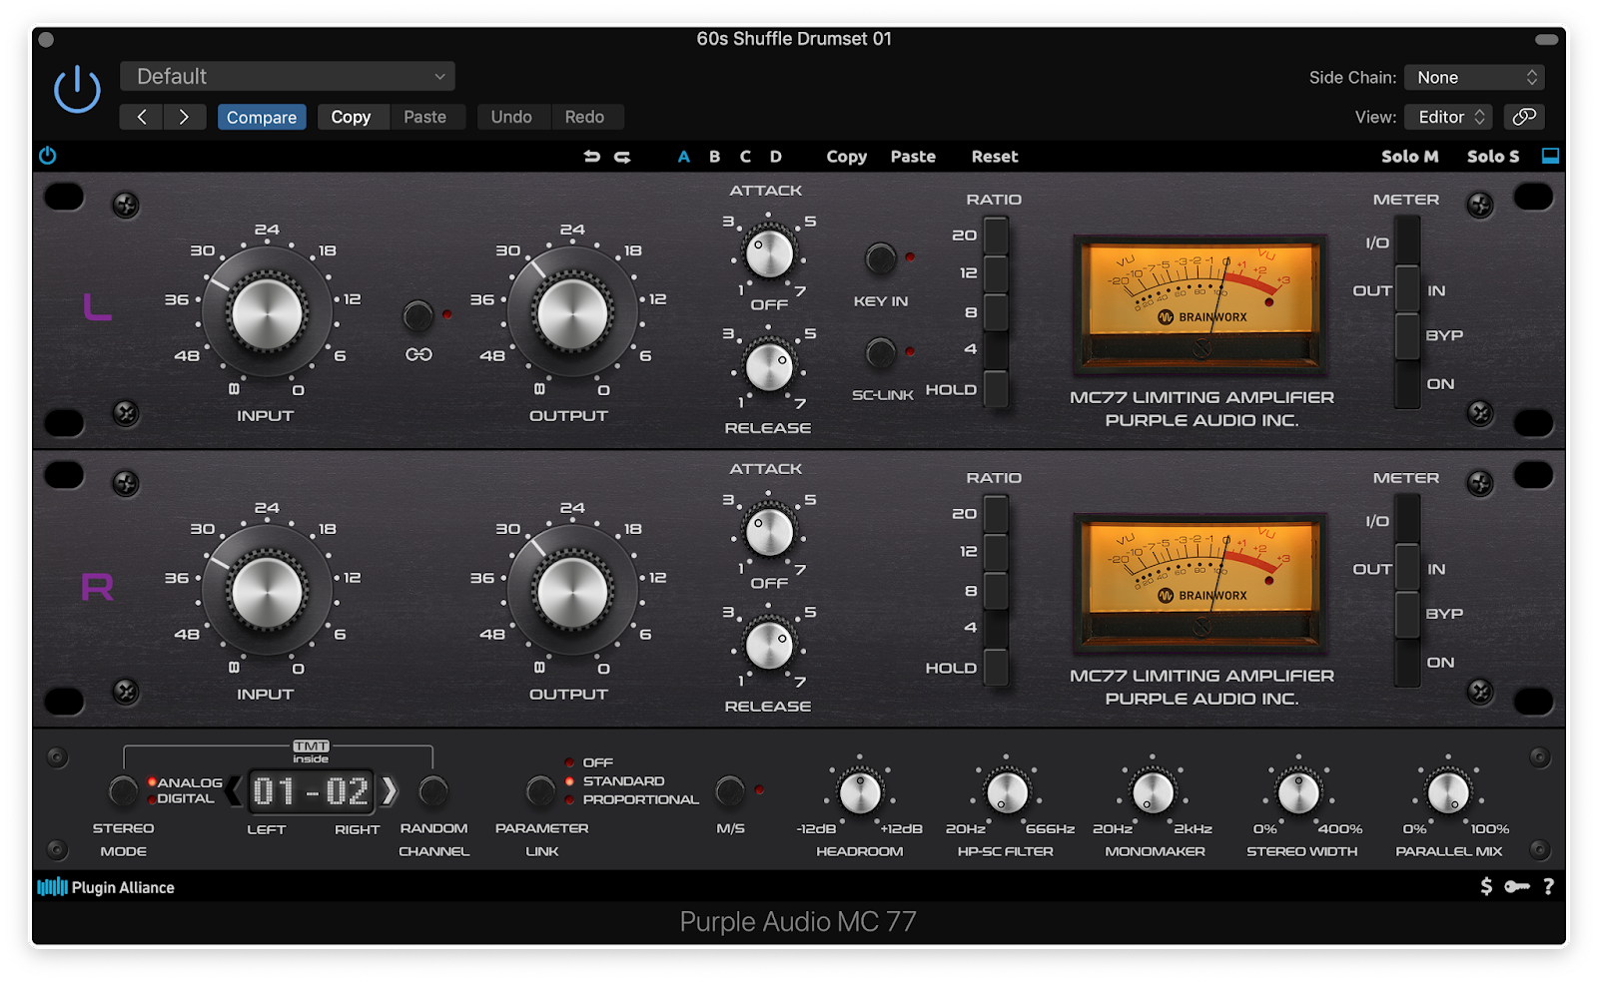
Task: Open the question mark help icon
Action: pyautogui.click(x=1548, y=886)
